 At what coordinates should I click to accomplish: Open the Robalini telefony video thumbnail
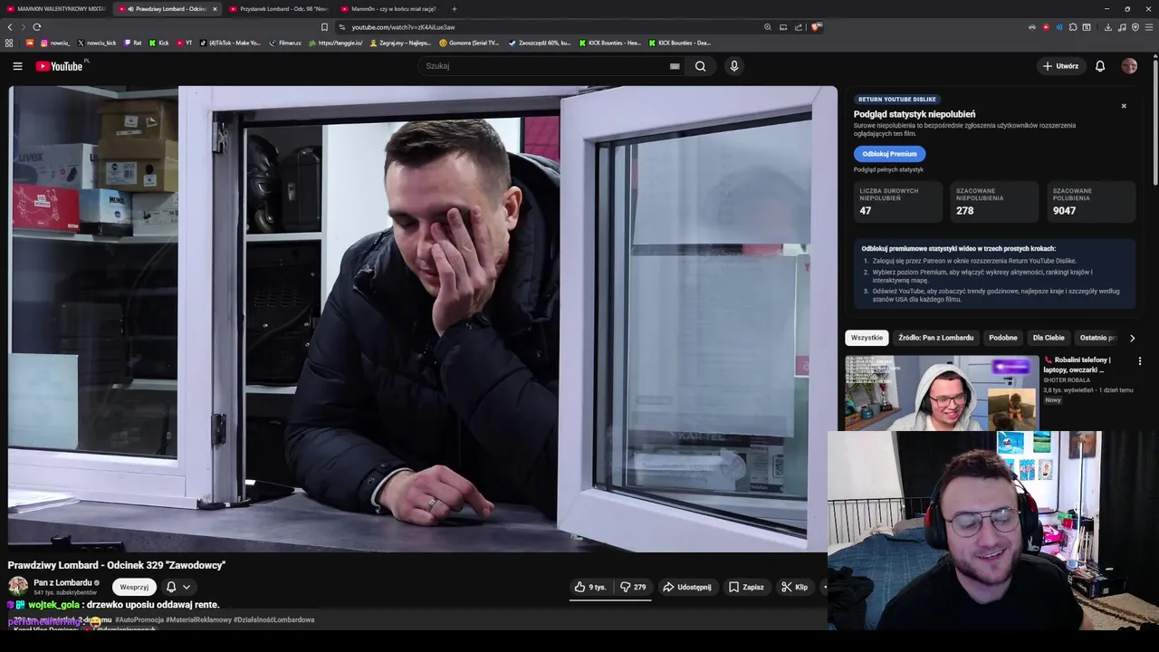click(942, 393)
